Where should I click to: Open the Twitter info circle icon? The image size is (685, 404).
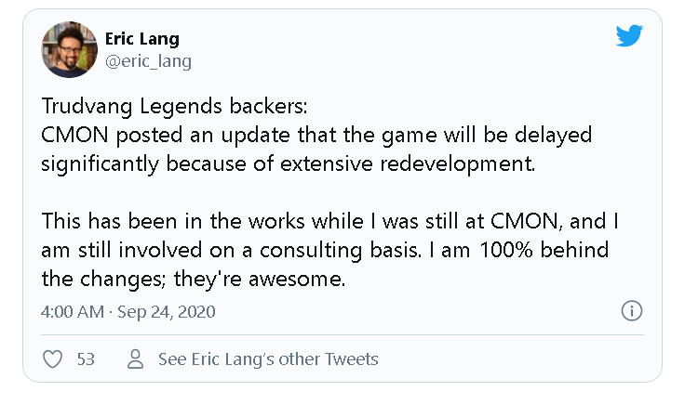(x=631, y=311)
